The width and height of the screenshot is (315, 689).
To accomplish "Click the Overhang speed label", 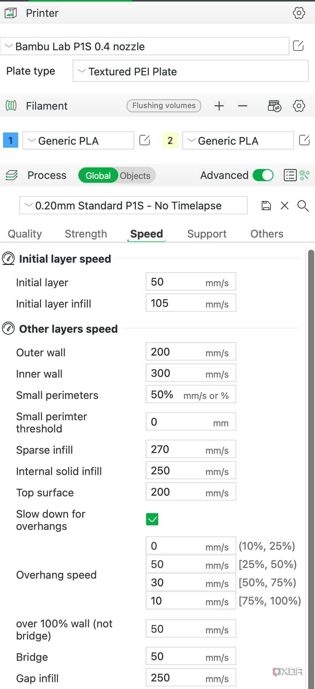I will tap(56, 575).
